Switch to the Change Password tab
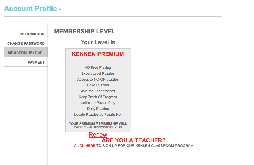Viewport: 254px width, 165px height. click(x=26, y=43)
